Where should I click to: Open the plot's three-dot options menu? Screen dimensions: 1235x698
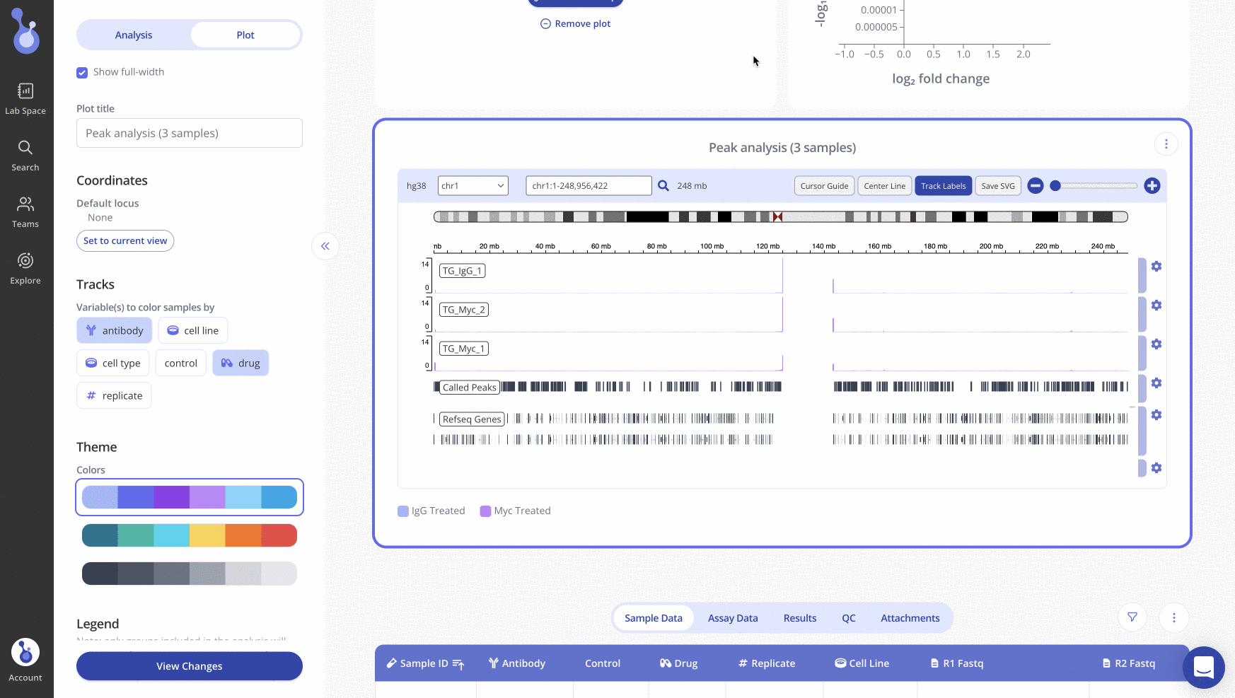[1166, 144]
